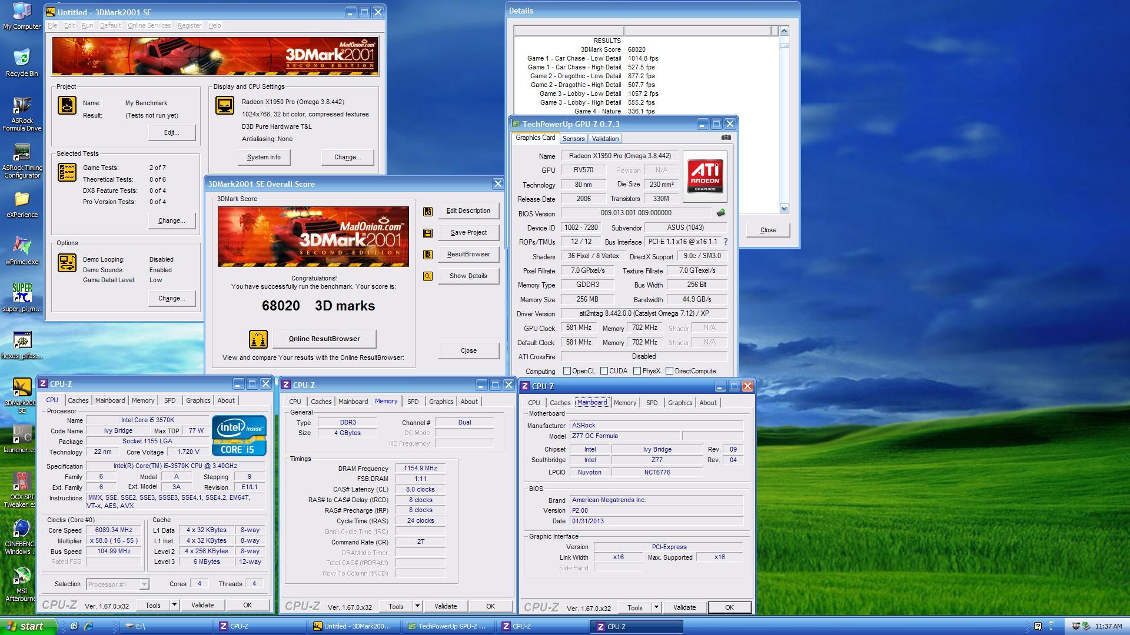Open Caches tab in first CPU-Z window
Viewport: 1130px width, 635px height.
78,400
